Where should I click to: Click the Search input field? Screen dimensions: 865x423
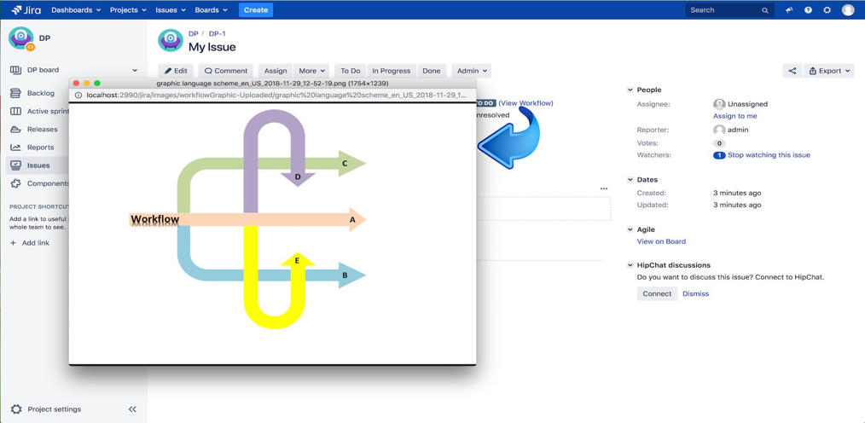(x=729, y=10)
